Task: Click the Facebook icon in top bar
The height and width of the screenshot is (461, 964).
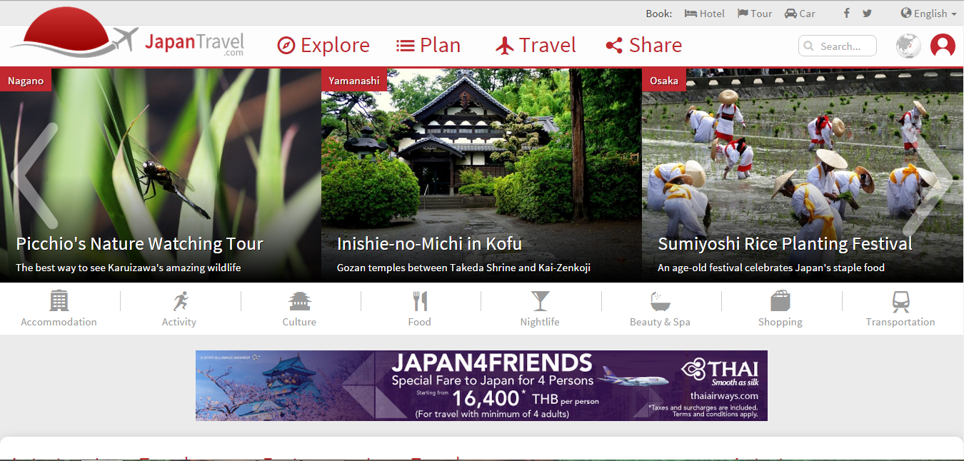Action: click(x=847, y=14)
